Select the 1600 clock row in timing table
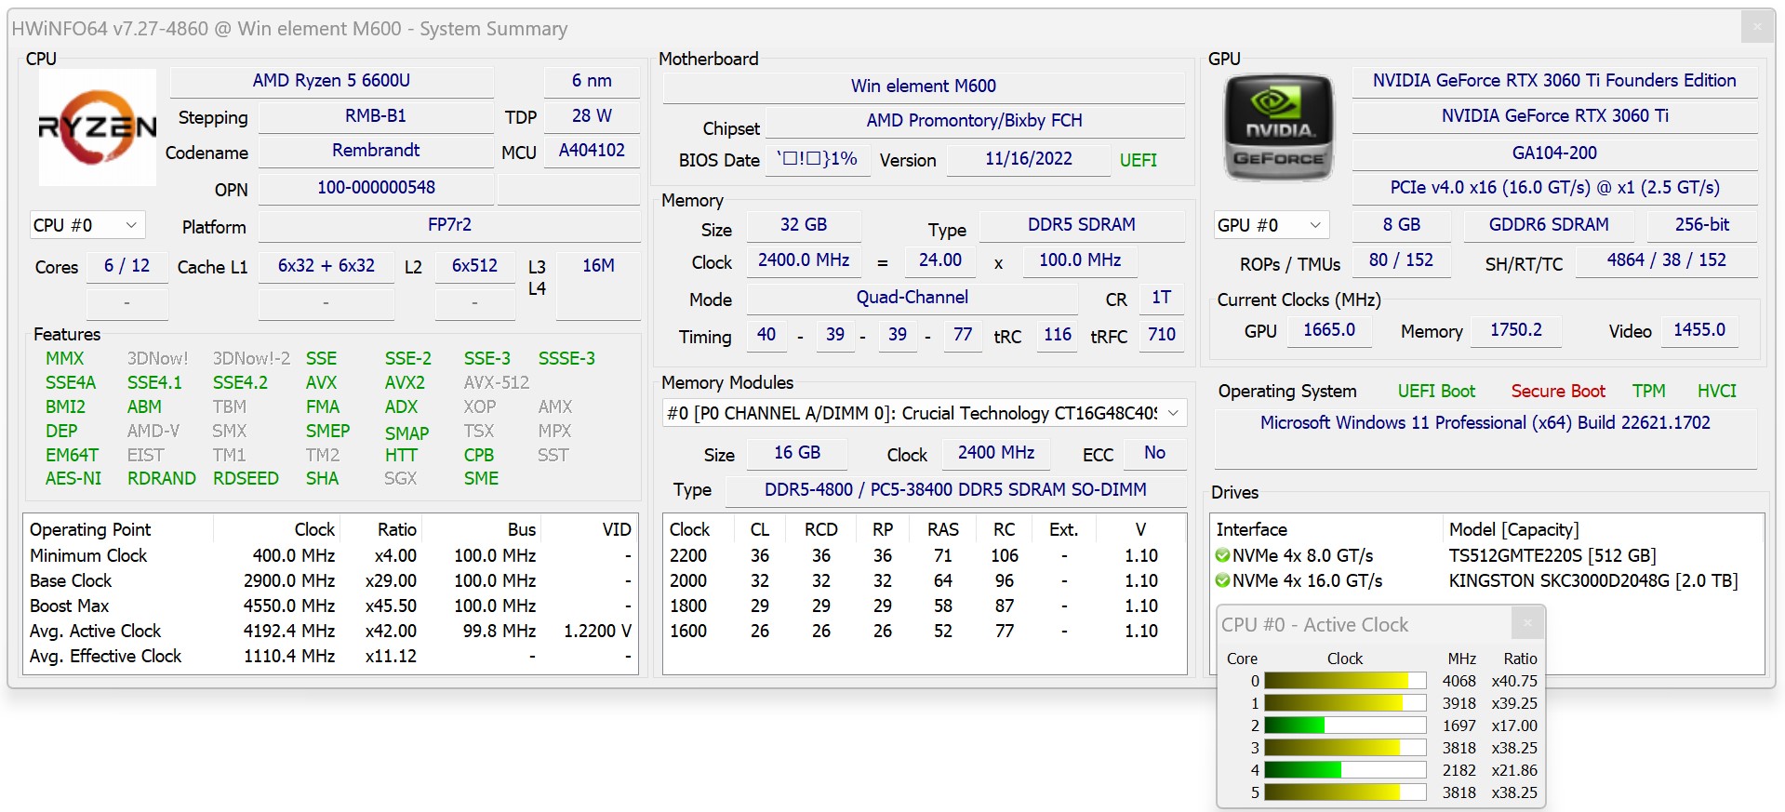The image size is (1785, 812). tap(925, 631)
